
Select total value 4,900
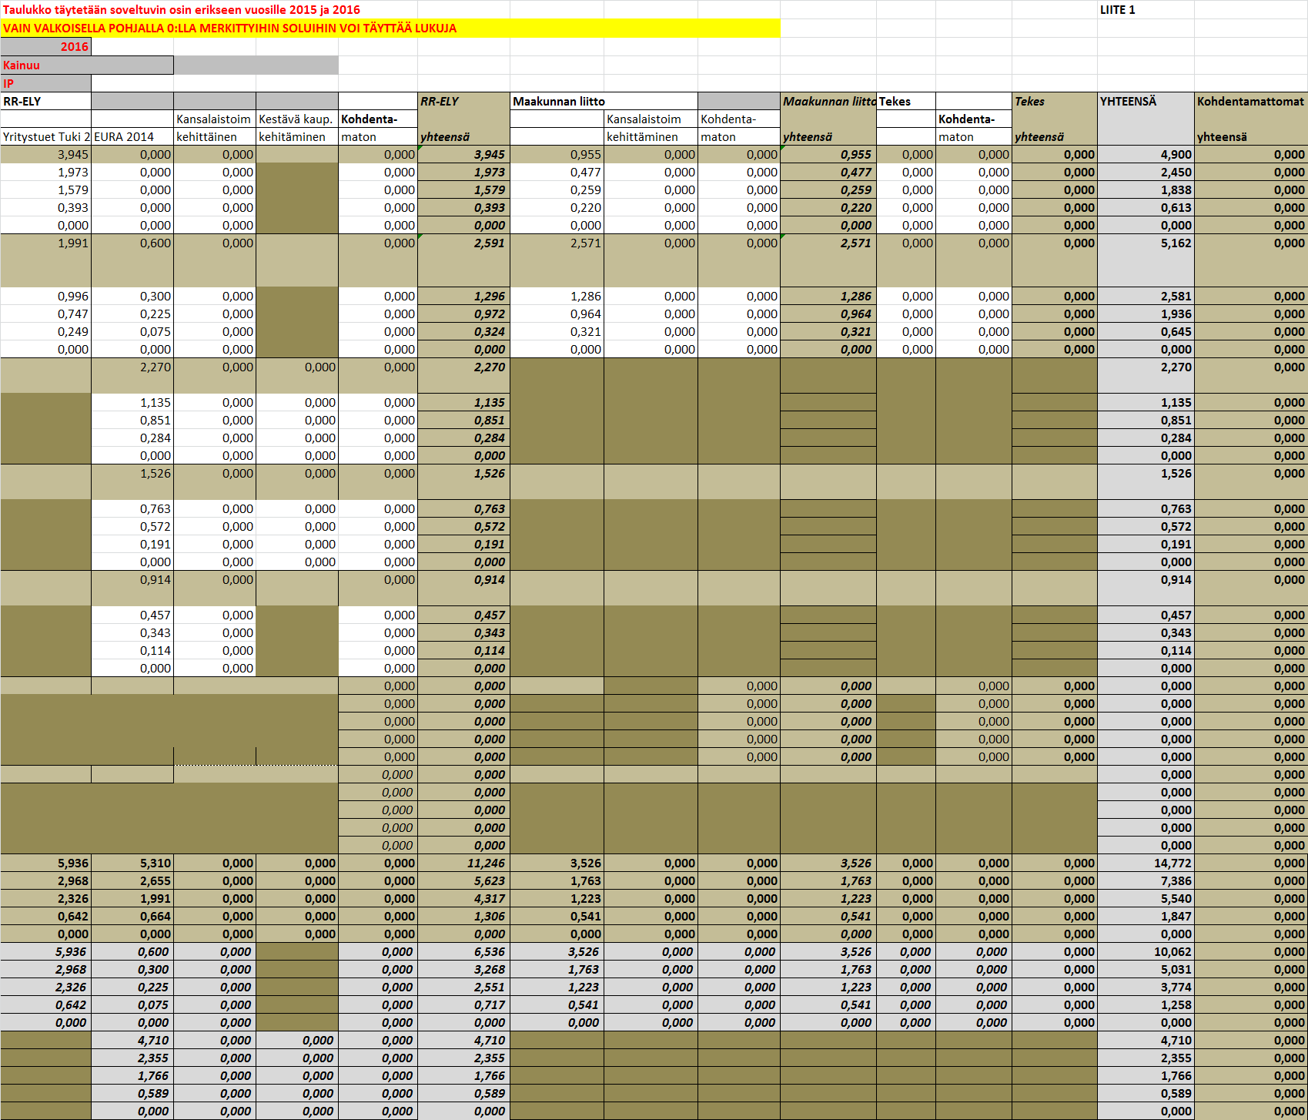pos(1146,154)
